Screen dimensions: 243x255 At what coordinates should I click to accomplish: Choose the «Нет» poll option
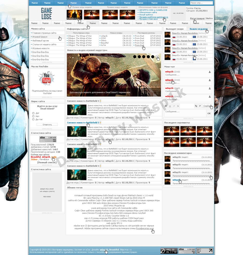(33, 116)
